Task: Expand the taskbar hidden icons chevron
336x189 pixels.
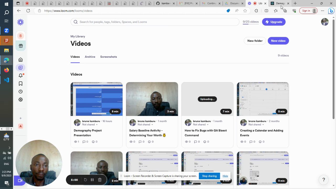Action: pos(9,148)
